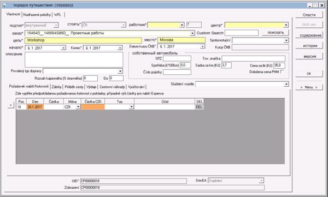Expand the центр dropdown
Screen dimensions: 328x197
point(286,25)
